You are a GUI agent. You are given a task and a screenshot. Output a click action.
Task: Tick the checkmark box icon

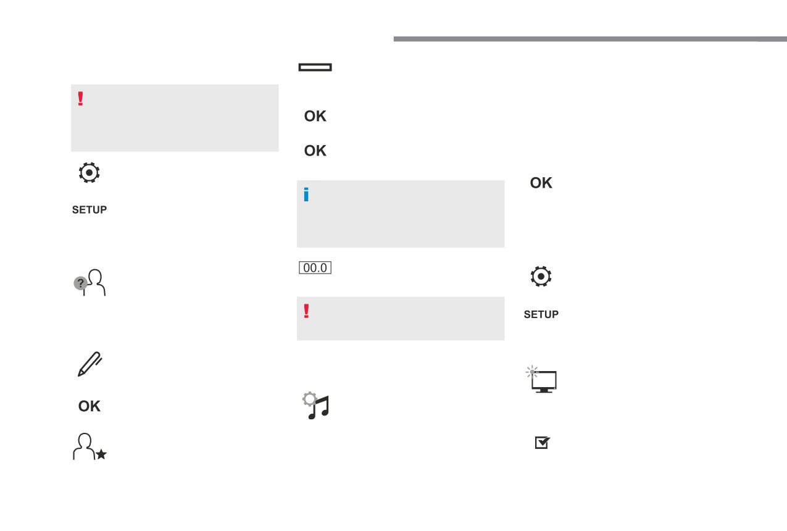pyautogui.click(x=542, y=443)
